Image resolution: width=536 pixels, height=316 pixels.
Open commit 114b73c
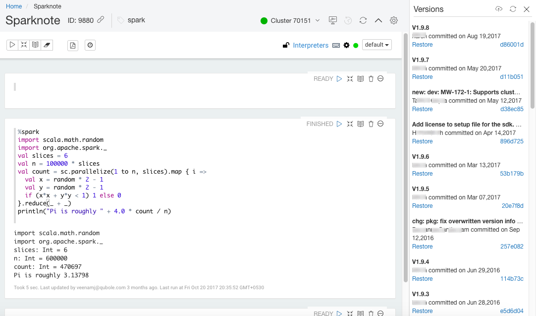pos(512,279)
